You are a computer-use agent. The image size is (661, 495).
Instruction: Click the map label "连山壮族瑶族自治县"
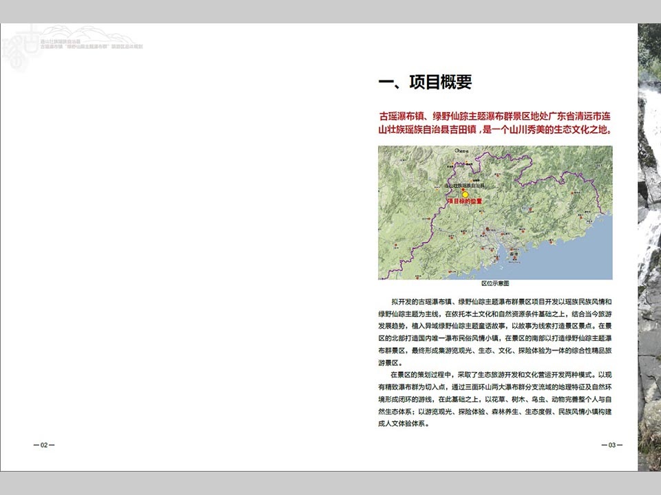(x=465, y=185)
